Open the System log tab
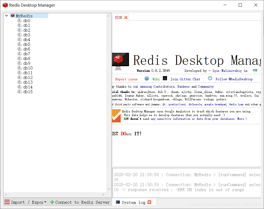264x209 pixels. (x=133, y=202)
